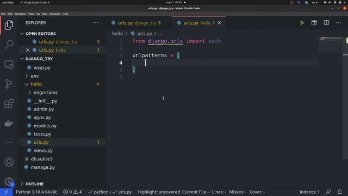
Task: Open the notifications bell in status bar
Action: (339, 192)
